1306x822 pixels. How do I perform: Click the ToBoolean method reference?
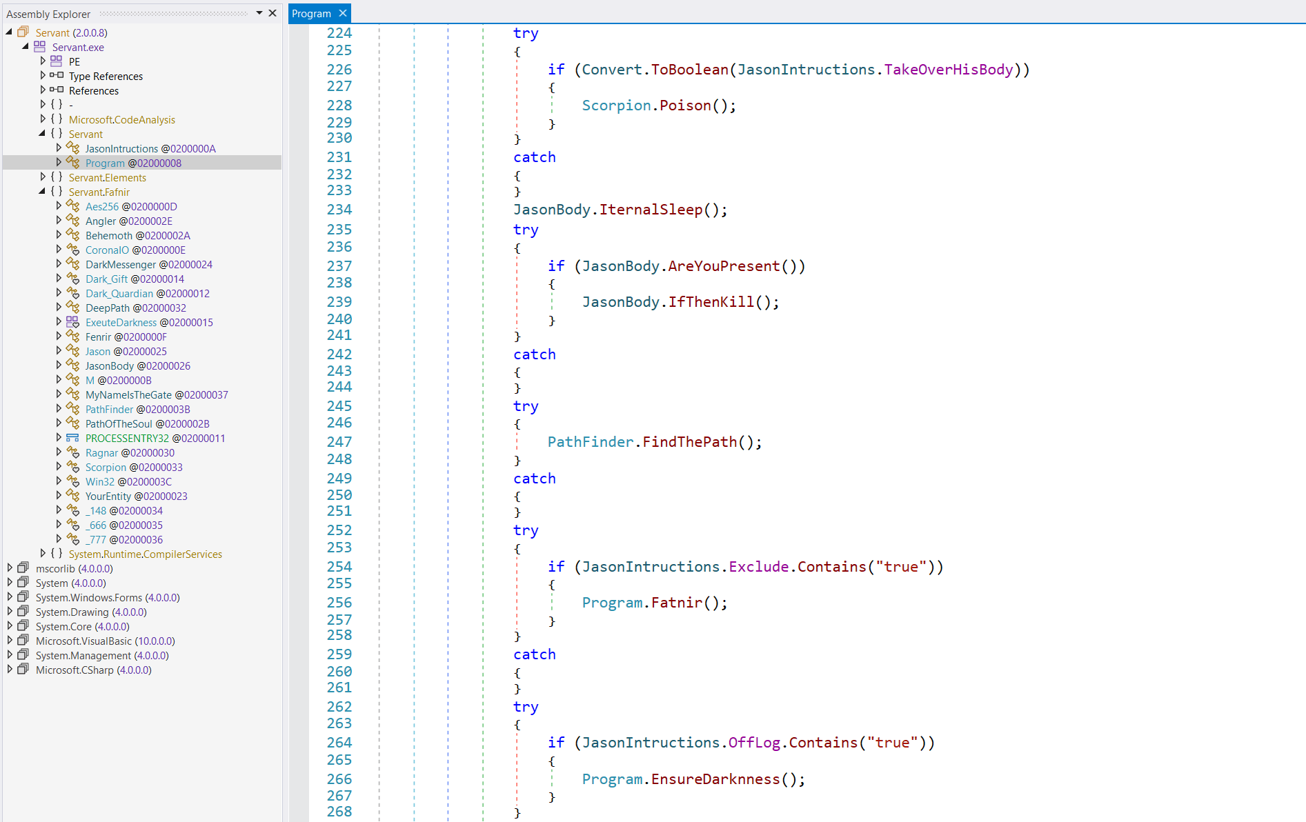click(690, 70)
